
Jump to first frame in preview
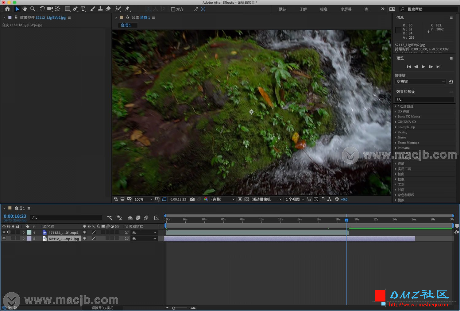tap(409, 67)
